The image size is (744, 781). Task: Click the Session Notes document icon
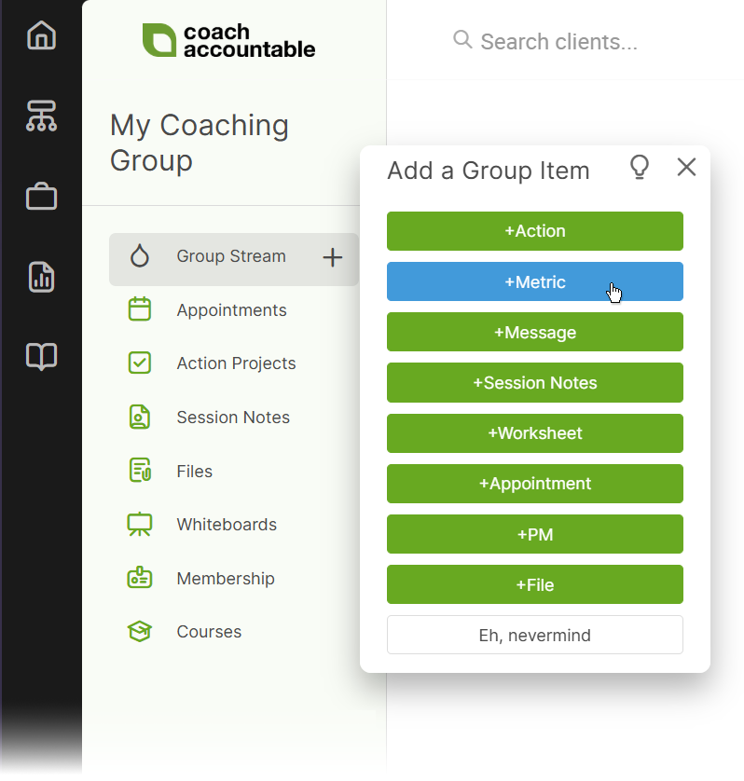[x=140, y=417]
